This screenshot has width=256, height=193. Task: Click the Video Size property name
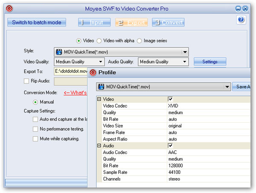(x=113, y=126)
